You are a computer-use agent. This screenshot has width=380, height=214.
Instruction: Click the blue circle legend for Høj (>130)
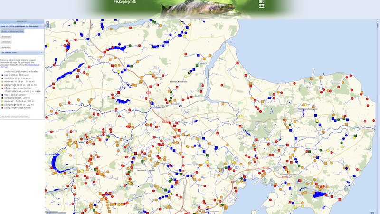click(2, 75)
